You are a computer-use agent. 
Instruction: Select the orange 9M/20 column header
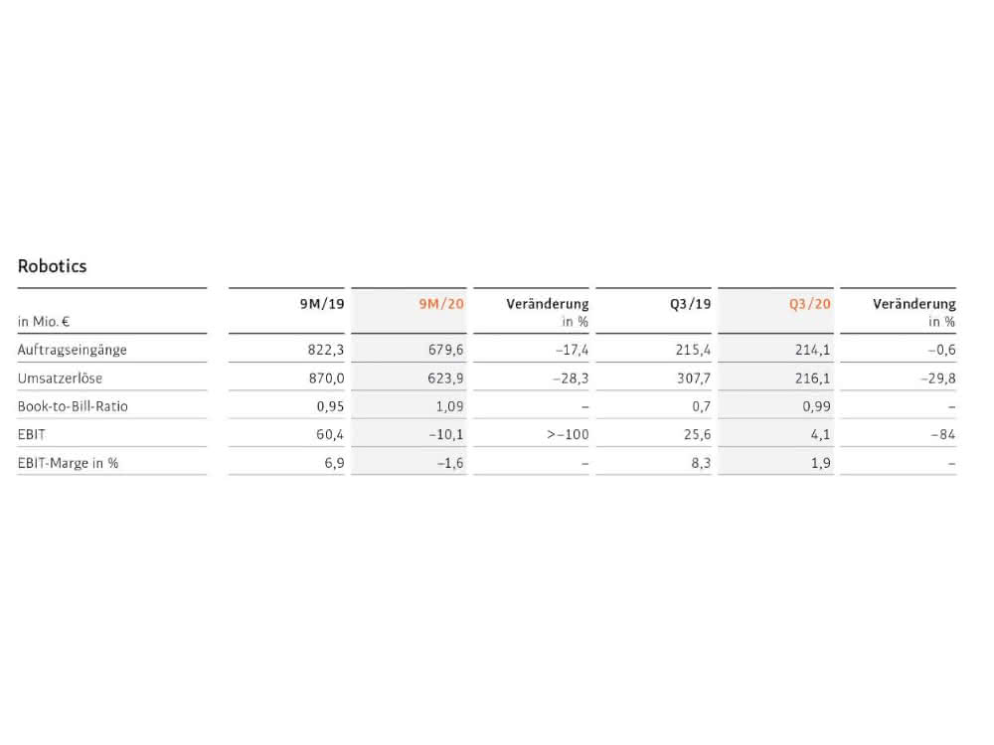[x=441, y=304]
